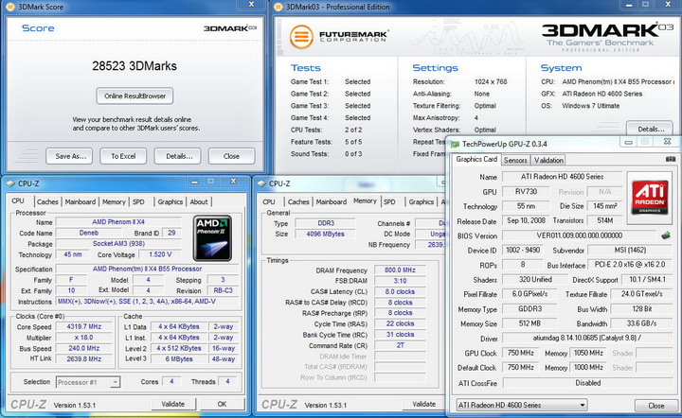
Task: Export score with To Excel button
Action: 123,156
